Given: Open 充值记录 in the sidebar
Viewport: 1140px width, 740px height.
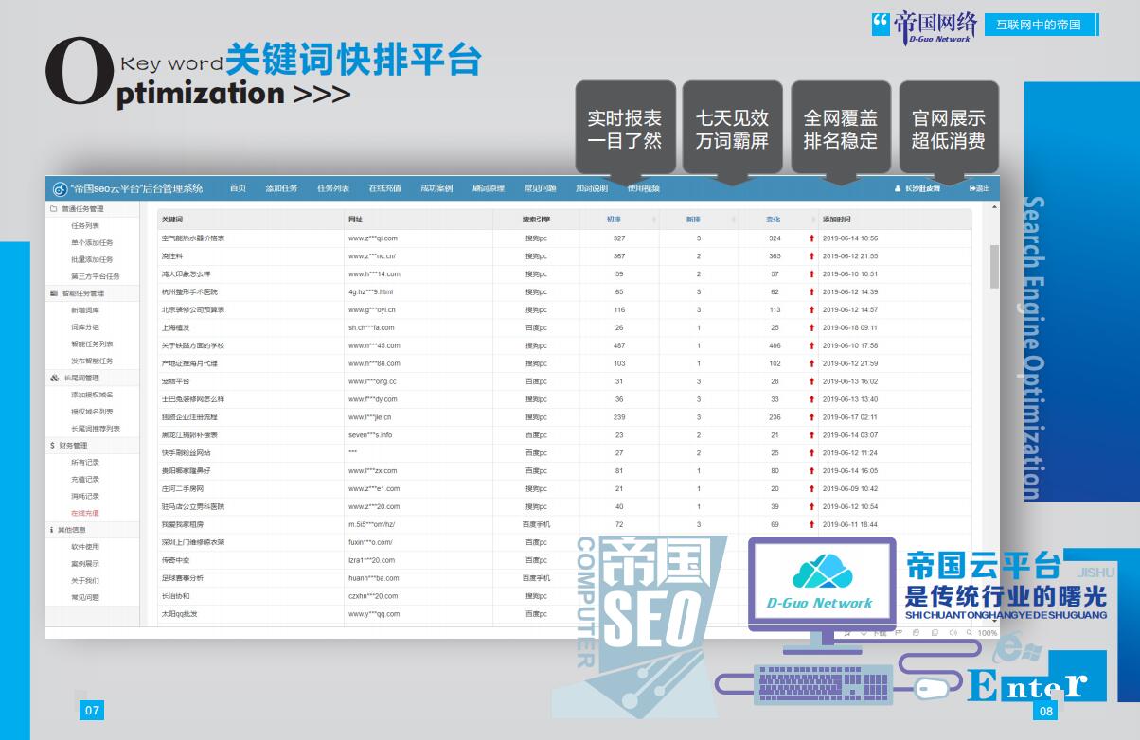Looking at the screenshot, I should (x=85, y=480).
